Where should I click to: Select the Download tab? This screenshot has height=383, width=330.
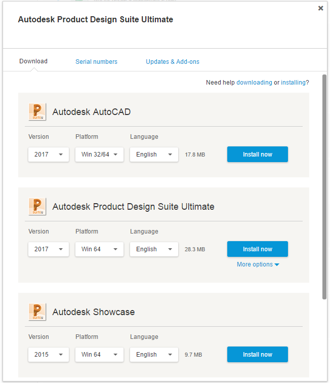(x=33, y=61)
